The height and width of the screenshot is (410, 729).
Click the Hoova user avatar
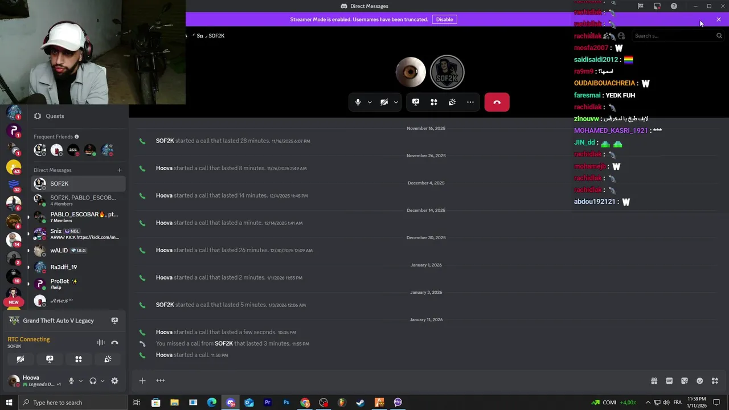(x=13, y=381)
